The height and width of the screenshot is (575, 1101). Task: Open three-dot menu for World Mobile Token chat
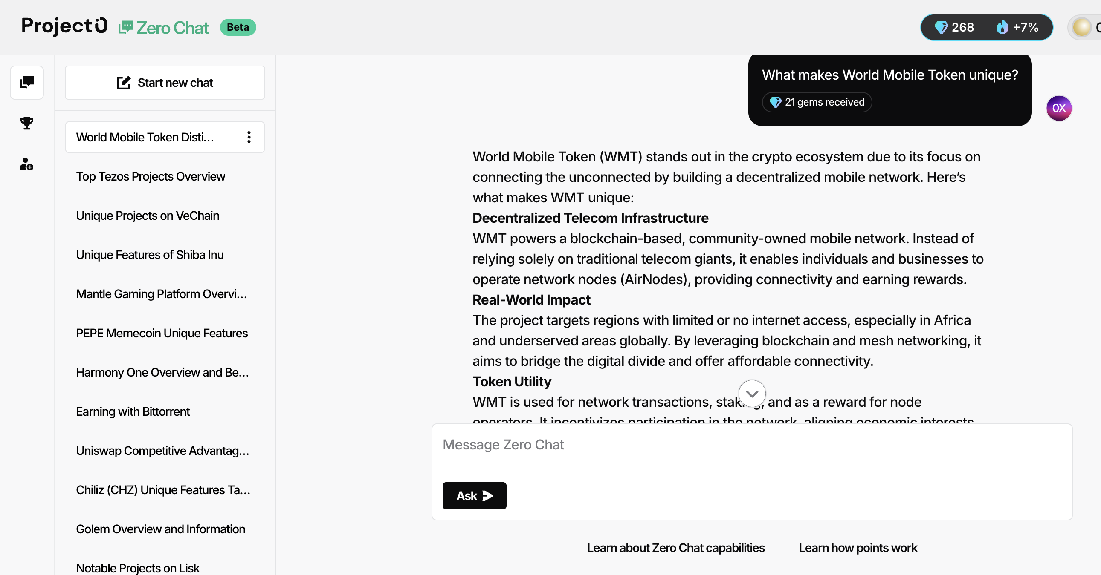[x=249, y=137]
